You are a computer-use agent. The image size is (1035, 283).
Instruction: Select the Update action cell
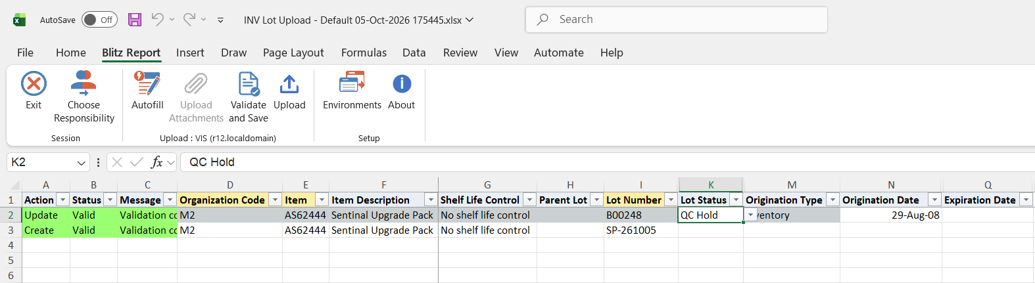pos(46,215)
